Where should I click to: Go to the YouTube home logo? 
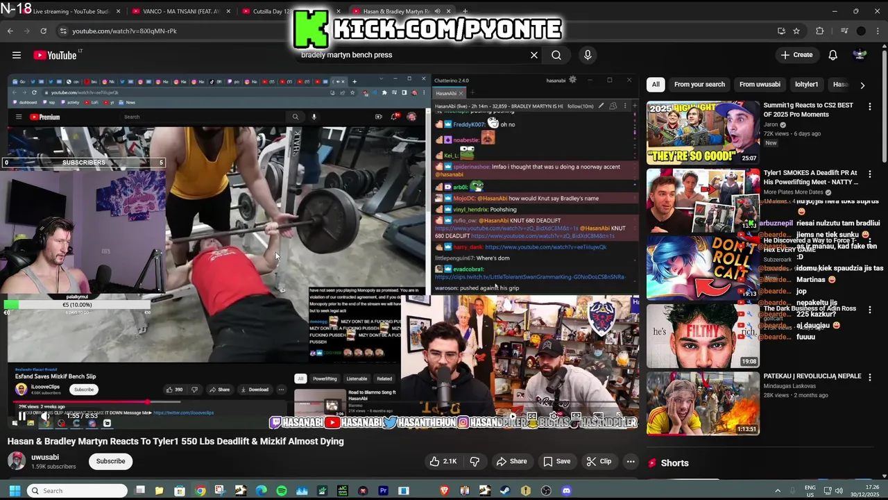point(57,55)
